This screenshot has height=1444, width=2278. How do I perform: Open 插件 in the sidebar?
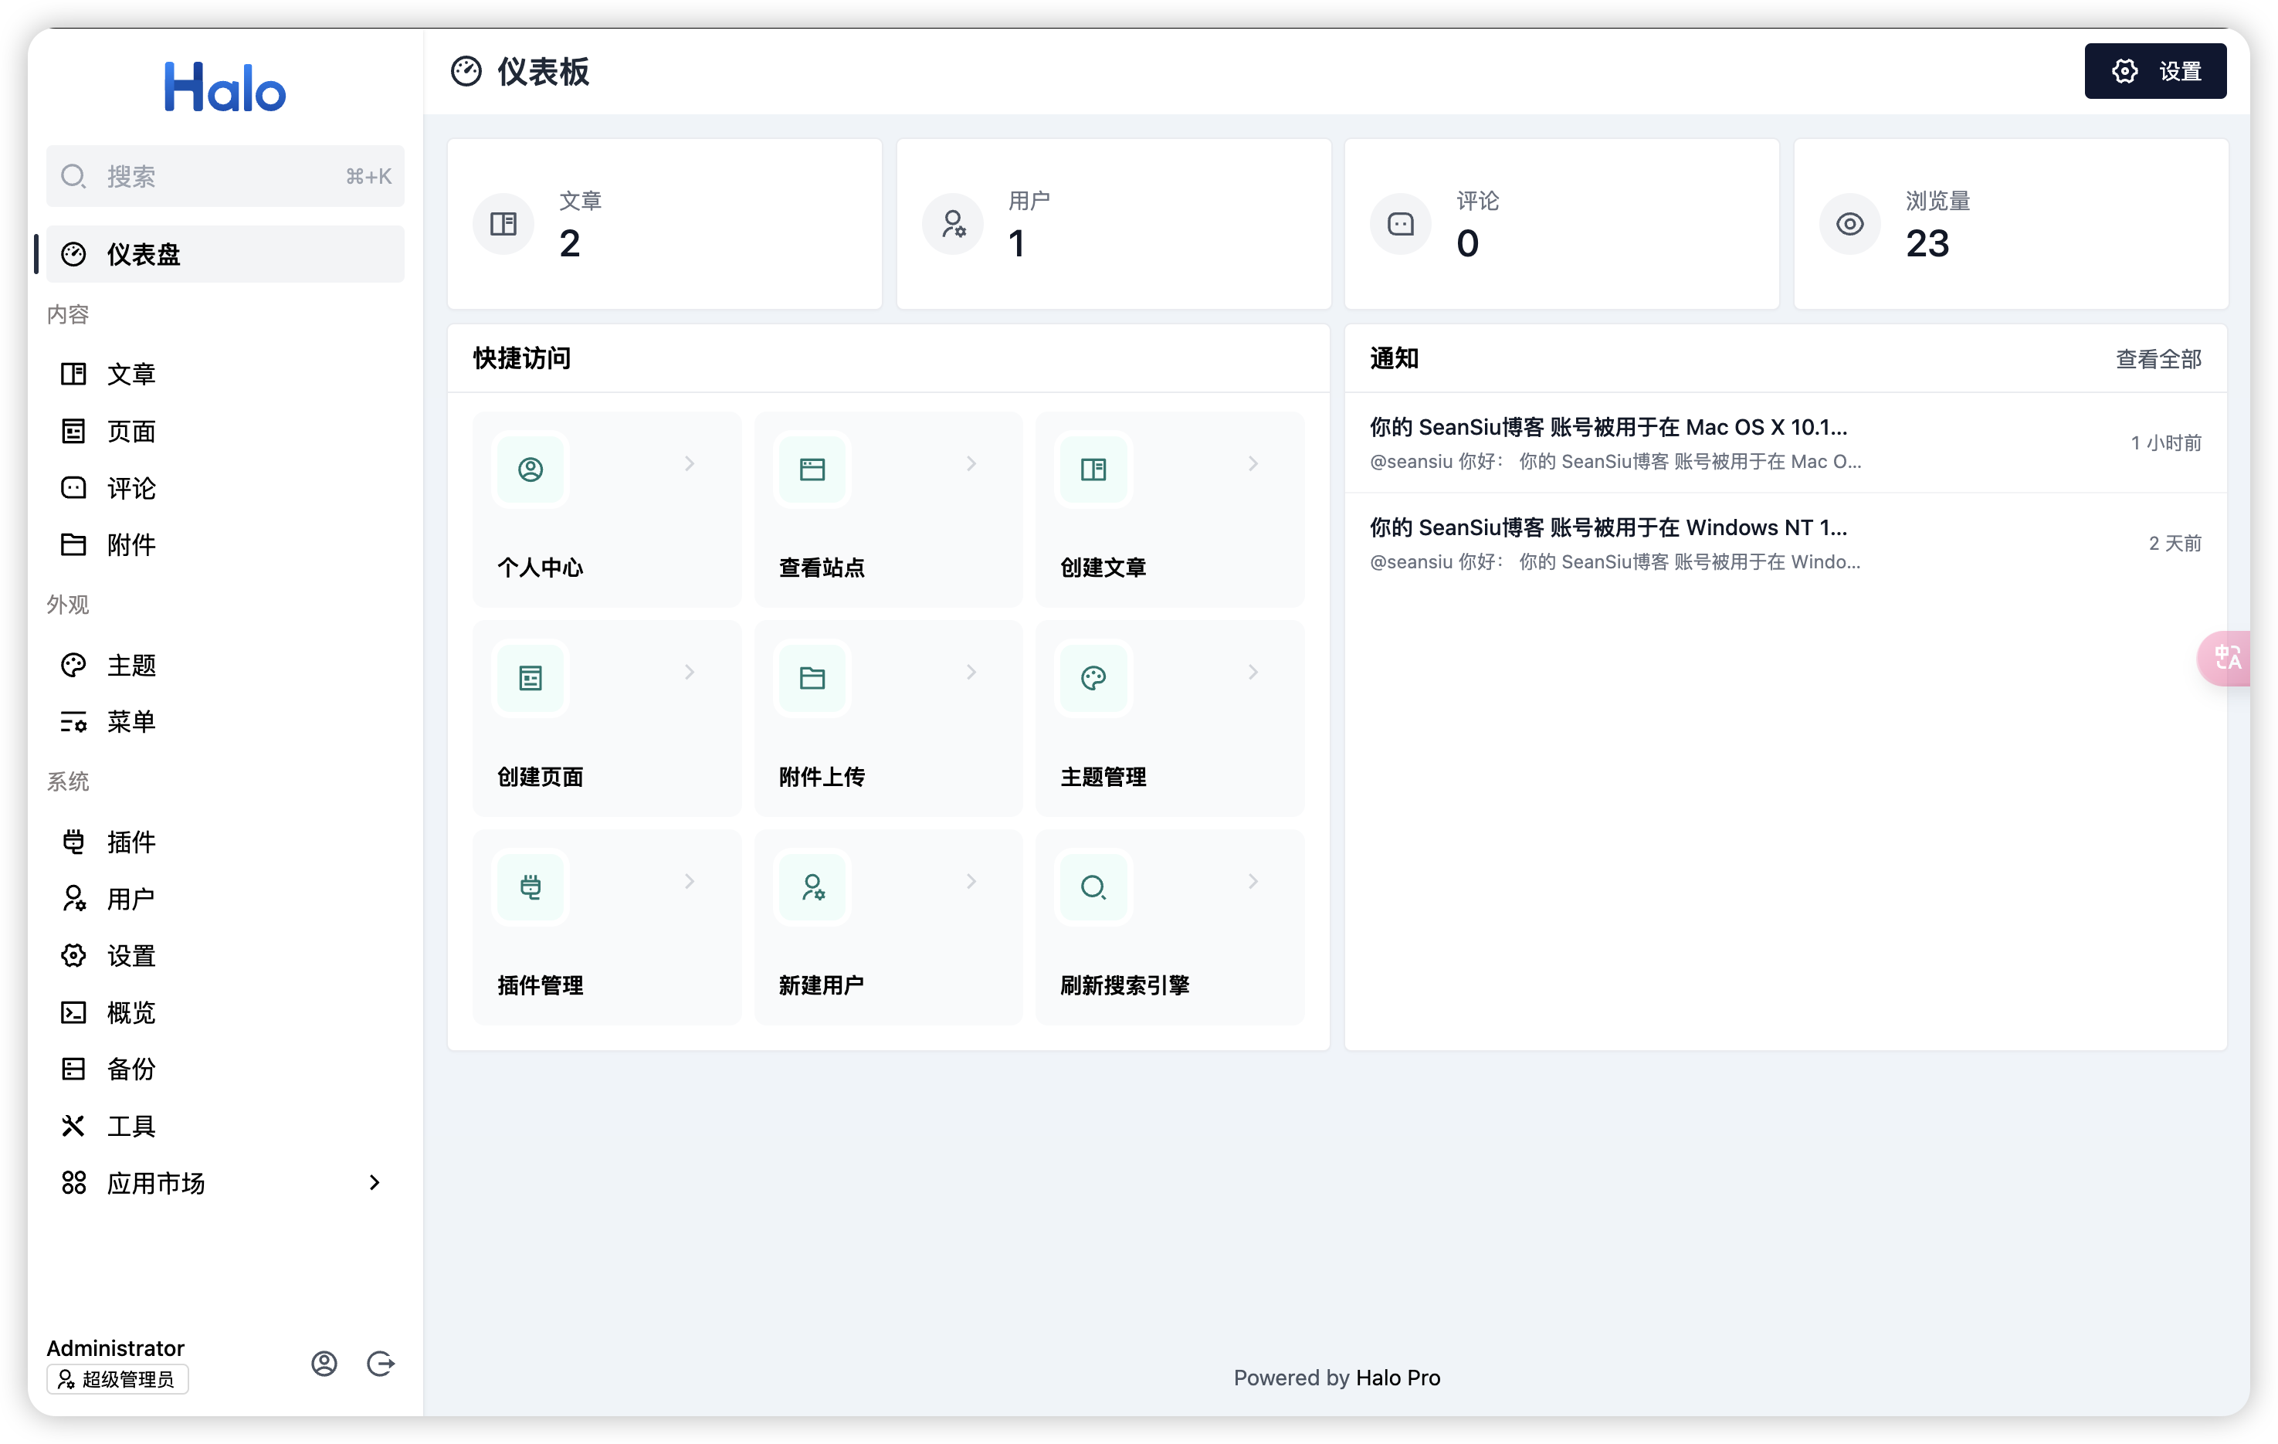[225, 842]
